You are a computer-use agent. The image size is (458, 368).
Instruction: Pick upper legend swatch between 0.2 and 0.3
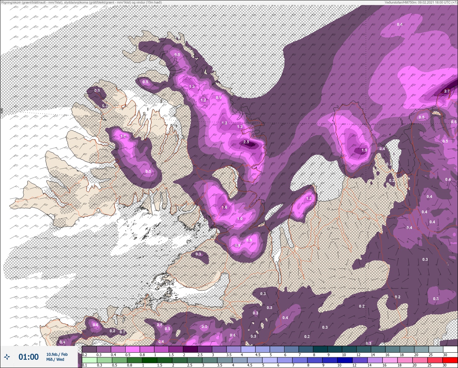click(x=89, y=349)
